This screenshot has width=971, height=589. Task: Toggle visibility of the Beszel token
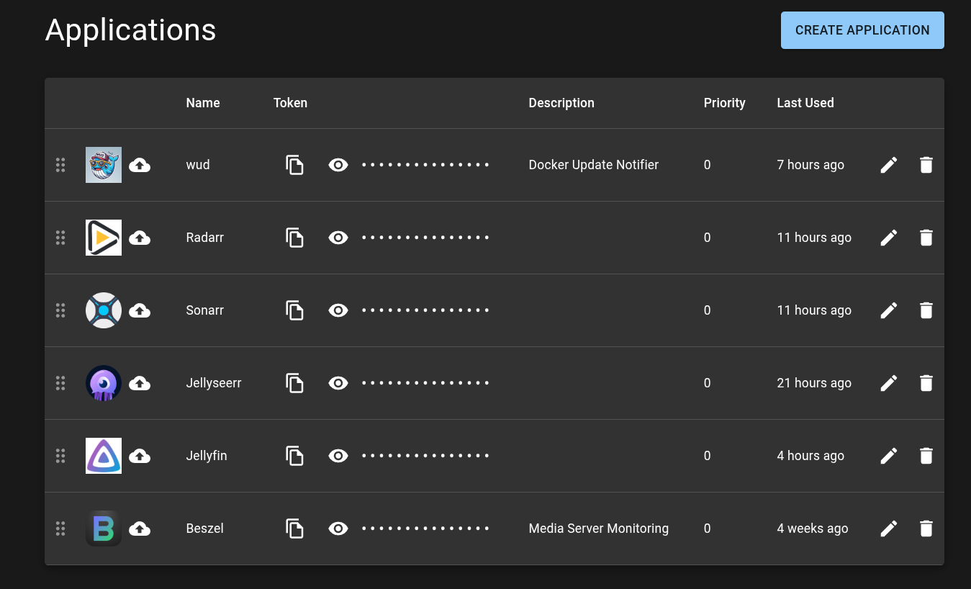[338, 529]
